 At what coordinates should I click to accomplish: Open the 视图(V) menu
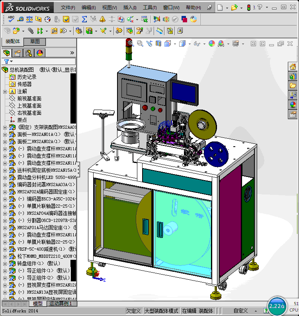tap(109, 8)
